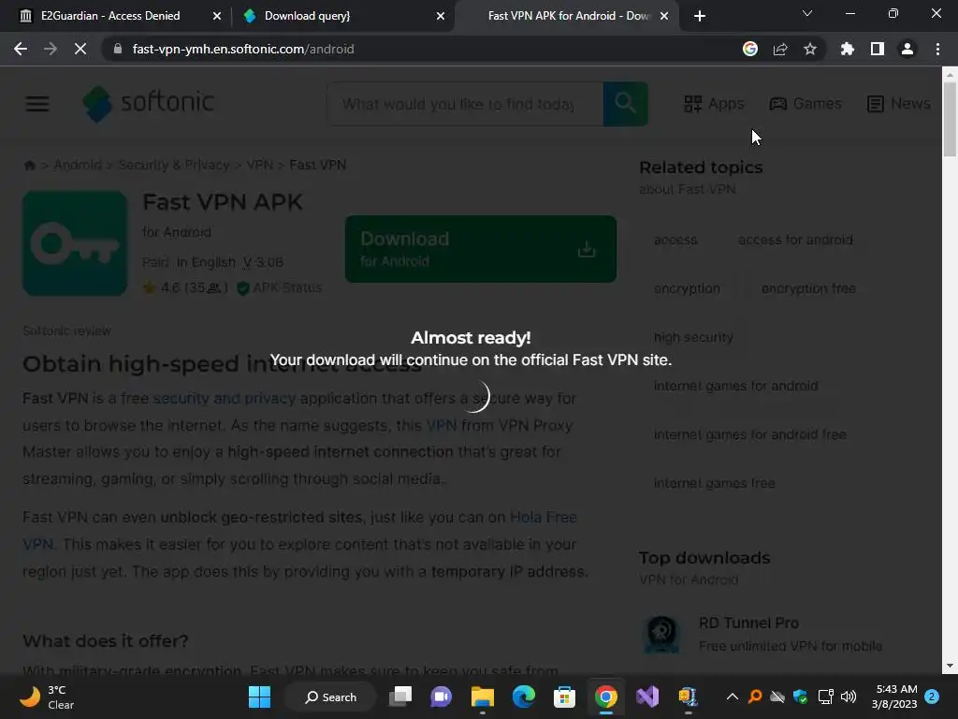The height and width of the screenshot is (719, 958).
Task: Close the Download query tab
Action: click(x=441, y=16)
